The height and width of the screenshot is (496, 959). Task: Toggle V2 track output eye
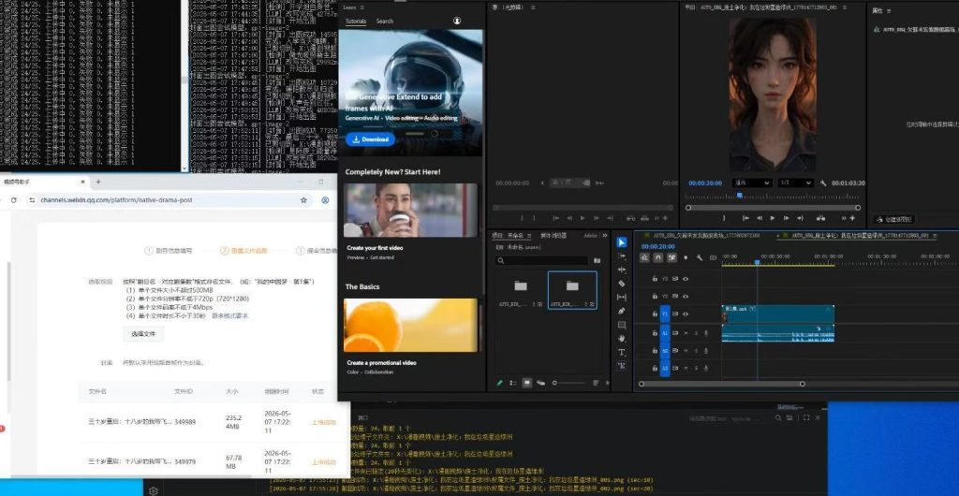[x=686, y=296]
